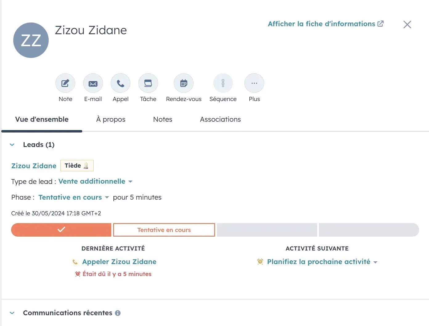This screenshot has height=326, width=429.
Task: Click the Note pencil icon
Action: coord(65,83)
